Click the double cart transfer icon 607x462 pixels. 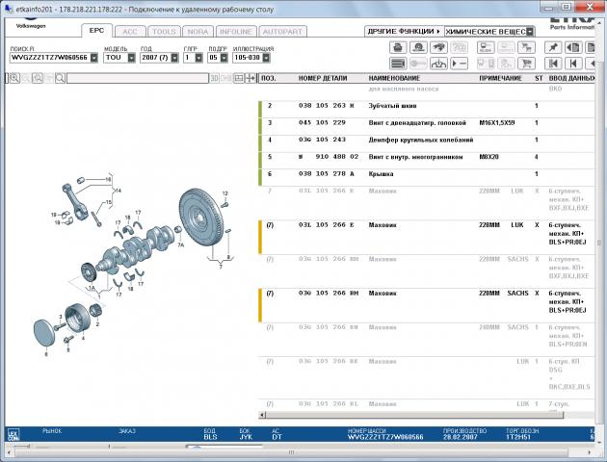(x=526, y=47)
